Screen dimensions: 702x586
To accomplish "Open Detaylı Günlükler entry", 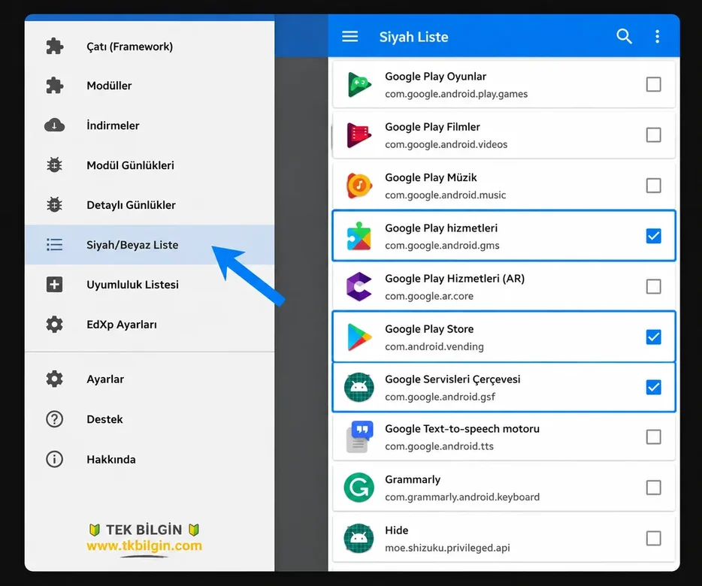I will pos(150,205).
